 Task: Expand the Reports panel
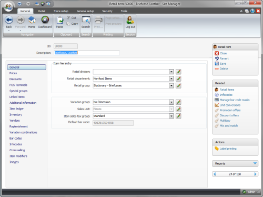(255, 163)
